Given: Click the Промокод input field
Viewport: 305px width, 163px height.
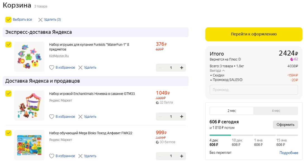Looking at the screenshot, I should click(254, 90).
